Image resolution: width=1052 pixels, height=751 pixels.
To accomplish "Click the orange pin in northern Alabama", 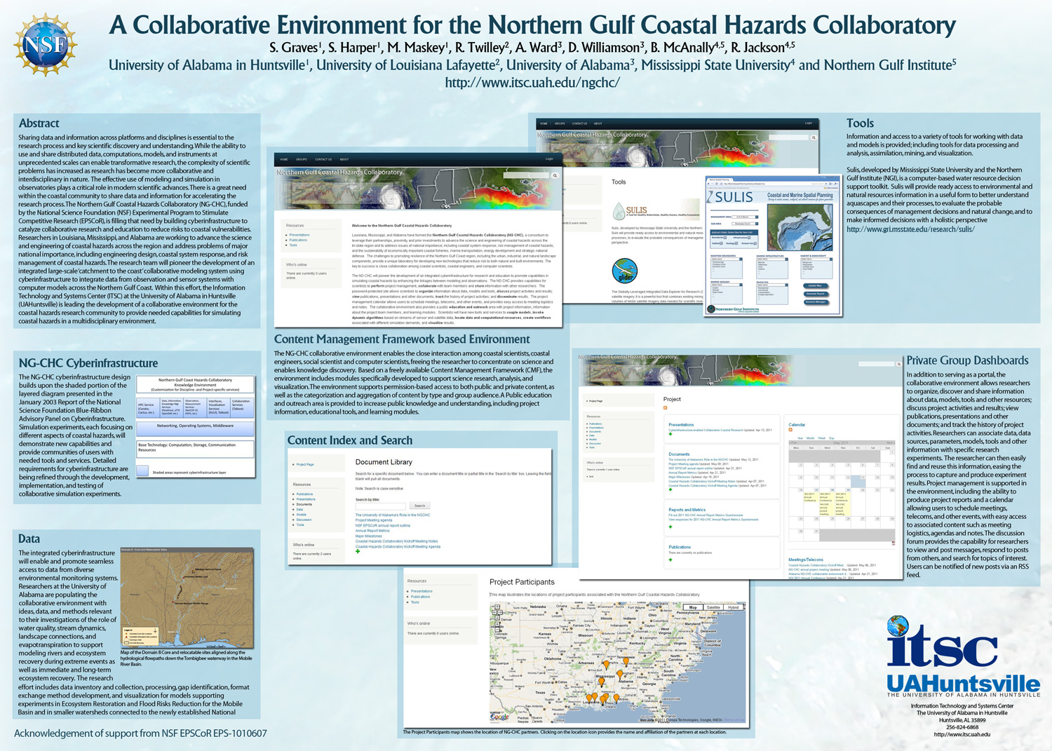I will click(620, 675).
